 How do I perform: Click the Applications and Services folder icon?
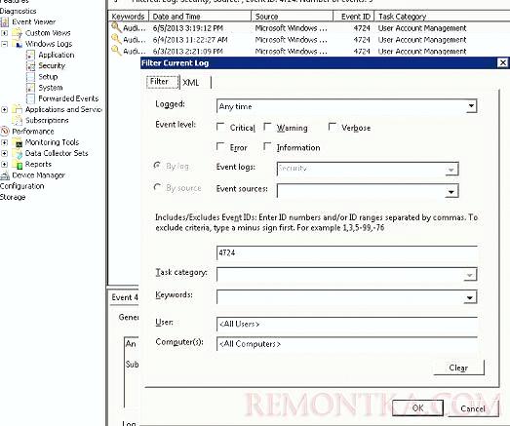pyautogui.click(x=17, y=109)
